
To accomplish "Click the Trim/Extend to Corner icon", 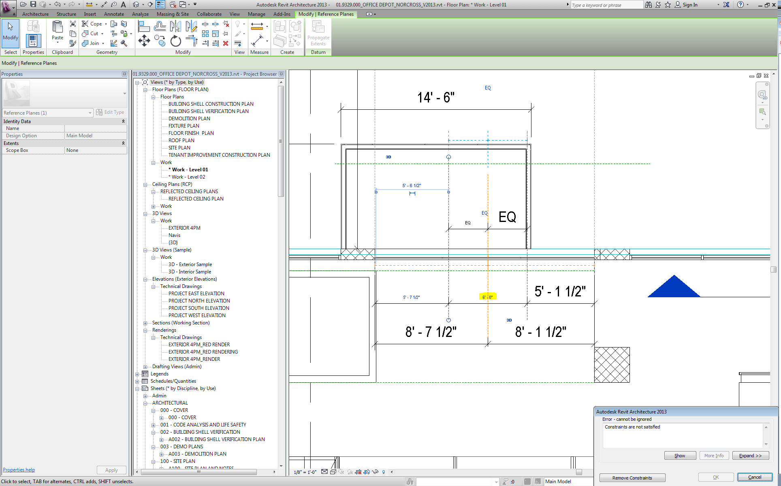I will tap(191, 41).
